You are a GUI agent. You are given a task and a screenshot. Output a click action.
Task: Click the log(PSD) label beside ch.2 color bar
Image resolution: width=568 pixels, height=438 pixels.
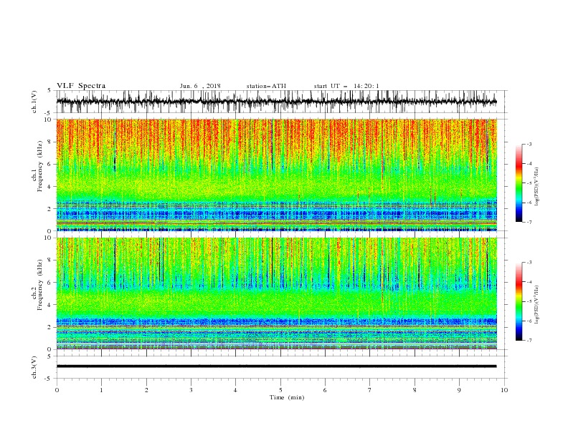pos(537,305)
